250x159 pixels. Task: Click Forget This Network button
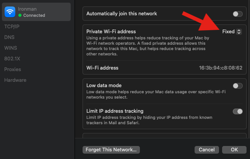coord(112,149)
